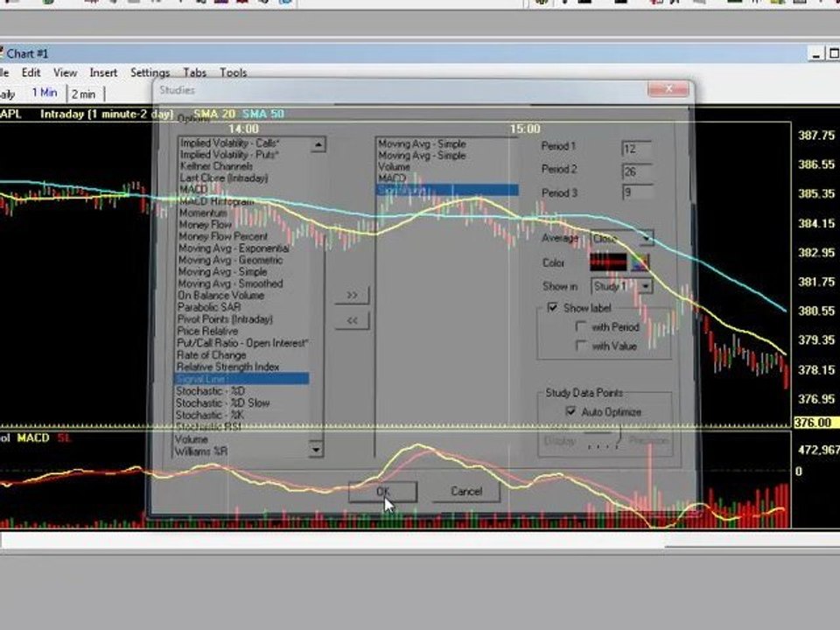Select Price Relative study
The image size is (840, 630).
pyautogui.click(x=207, y=331)
